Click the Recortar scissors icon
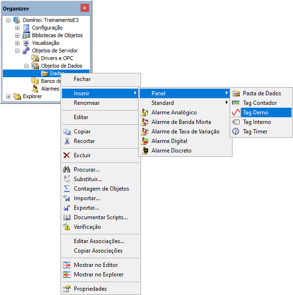This screenshot has width=293, height=295. coord(67,141)
